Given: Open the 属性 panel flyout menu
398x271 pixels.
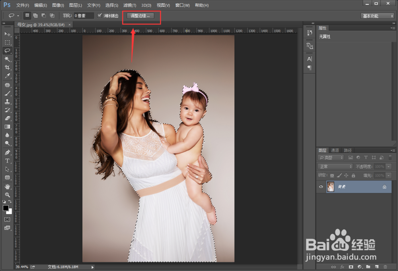Looking at the screenshot, I should [393, 28].
